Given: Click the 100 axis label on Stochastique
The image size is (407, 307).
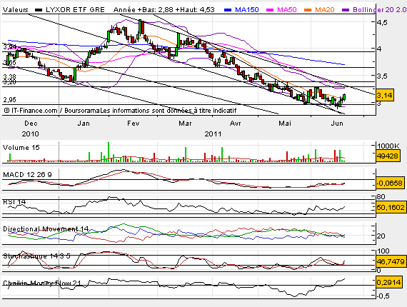Looking at the screenshot, I should [x=383, y=251].
